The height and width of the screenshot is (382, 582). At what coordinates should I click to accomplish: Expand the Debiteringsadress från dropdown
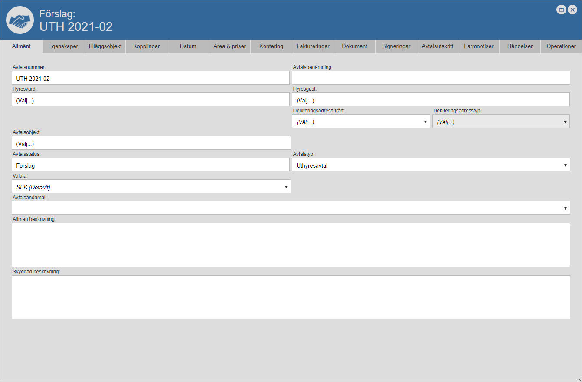pos(361,122)
